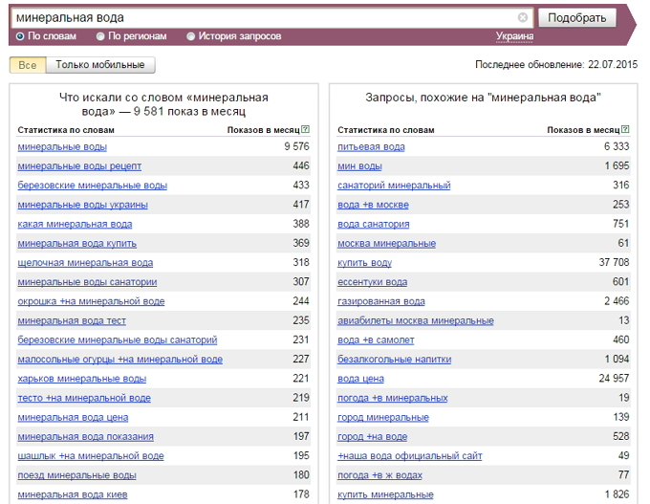Screen dimensions: 650x504
Task: Open 'поезд минеральные воды' link
Action: (76, 475)
